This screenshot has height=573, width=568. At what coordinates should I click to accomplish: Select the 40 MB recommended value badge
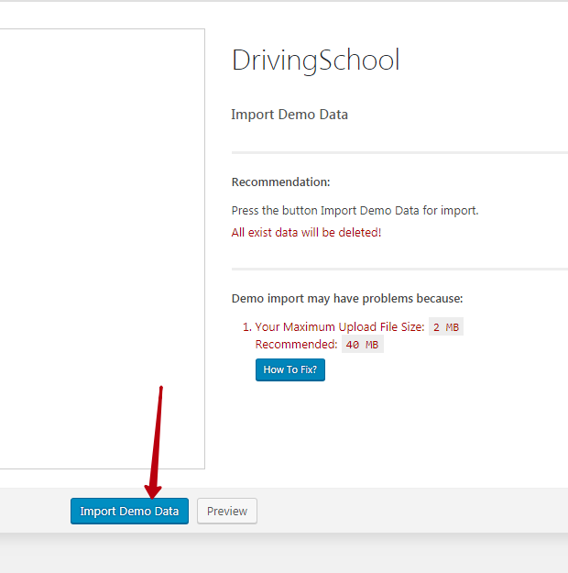coord(363,344)
